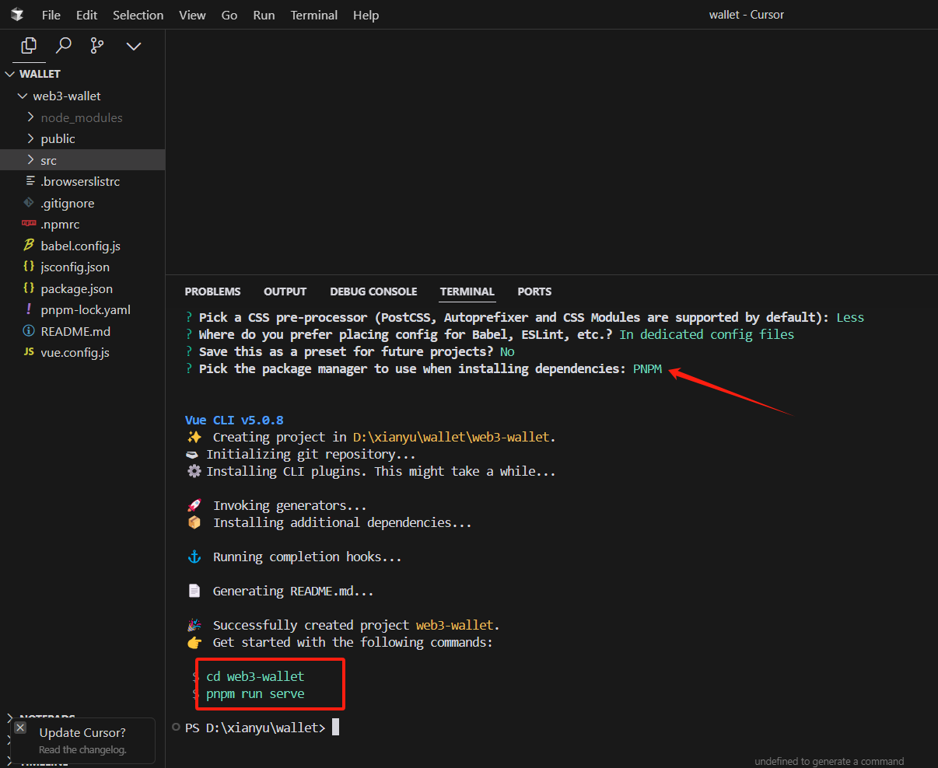
Task: Open the Edit menu
Action: 87,15
